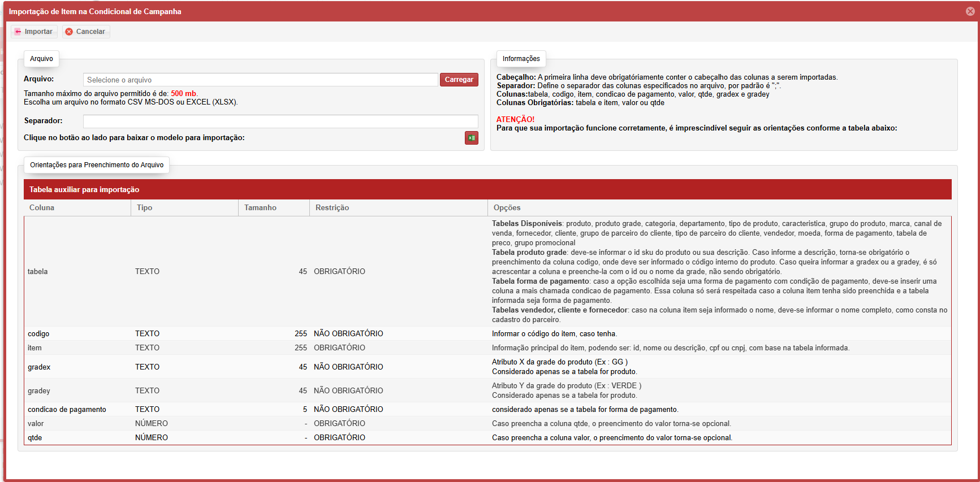Focus the Separador text field
Screen dimensions: 980x482
280,121
